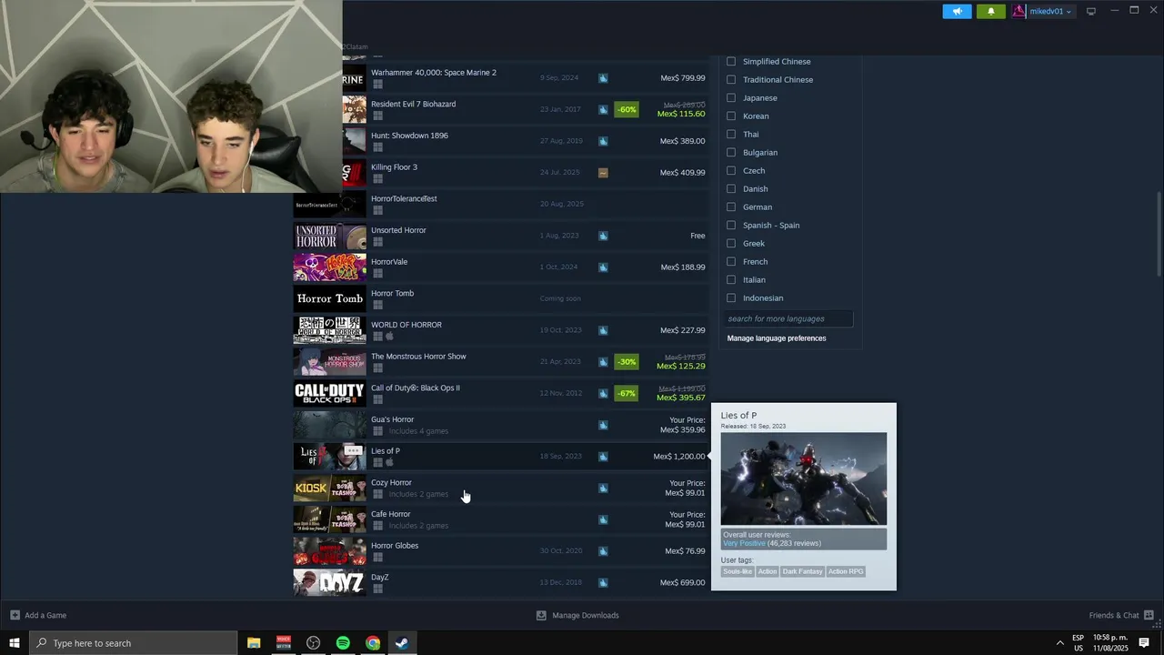
Task: Check the Simplified Chinese language box
Action: 731,61
